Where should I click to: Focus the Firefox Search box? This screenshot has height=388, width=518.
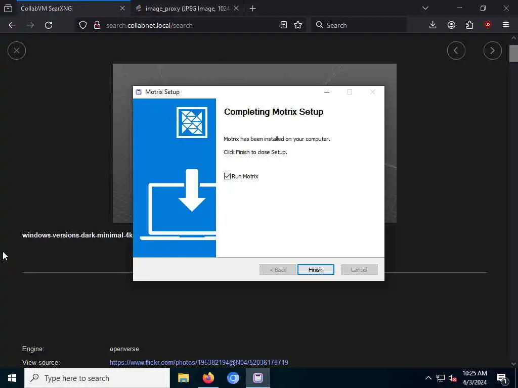pos(359,25)
